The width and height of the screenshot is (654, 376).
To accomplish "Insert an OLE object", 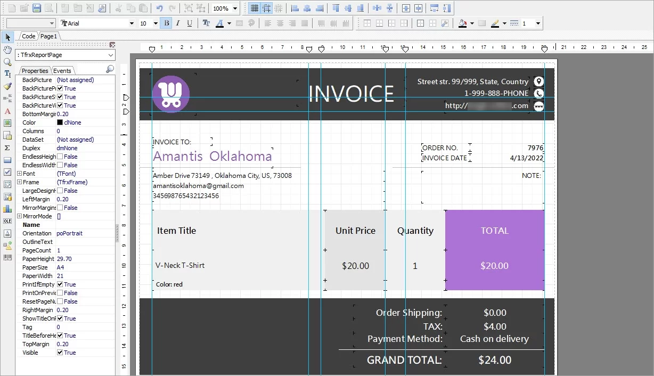I will point(7,220).
